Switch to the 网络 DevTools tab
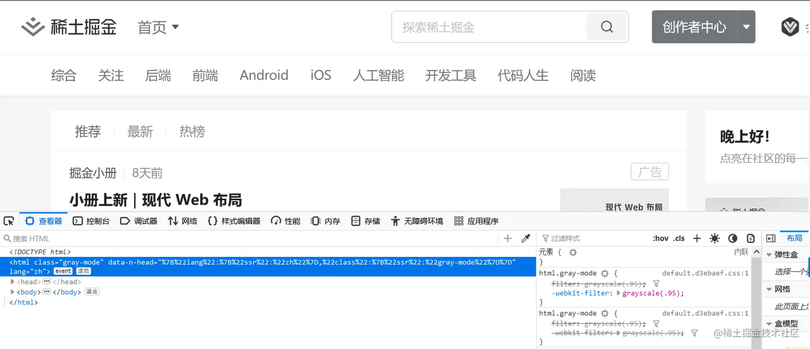This screenshot has width=810, height=349. click(182, 221)
